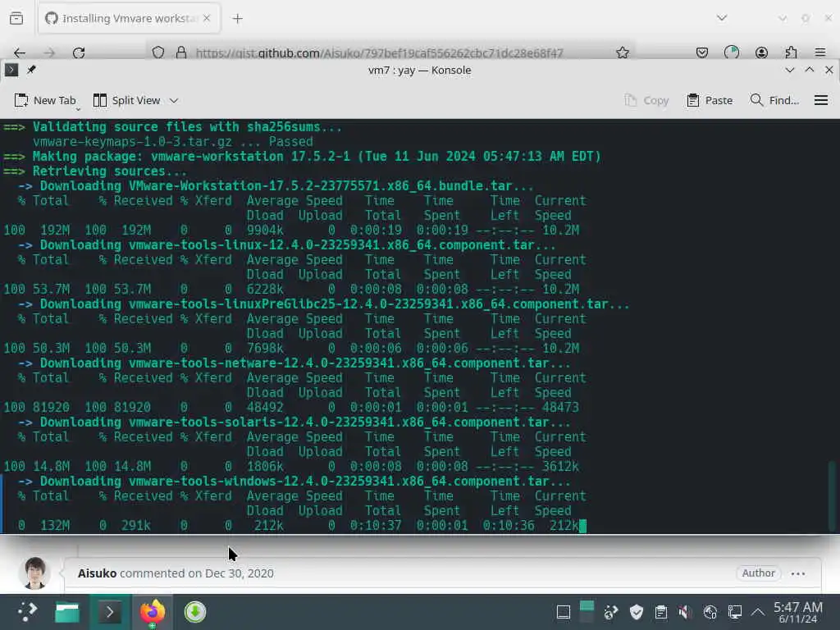Screen dimensions: 840x630
Task: Click the Copy toolbar button
Action: point(646,100)
